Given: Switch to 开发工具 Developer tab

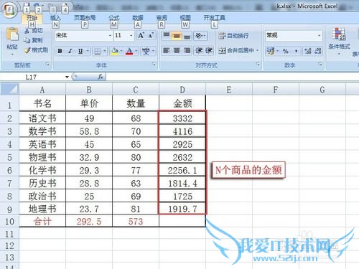Looking at the screenshot, I should pos(214,17).
